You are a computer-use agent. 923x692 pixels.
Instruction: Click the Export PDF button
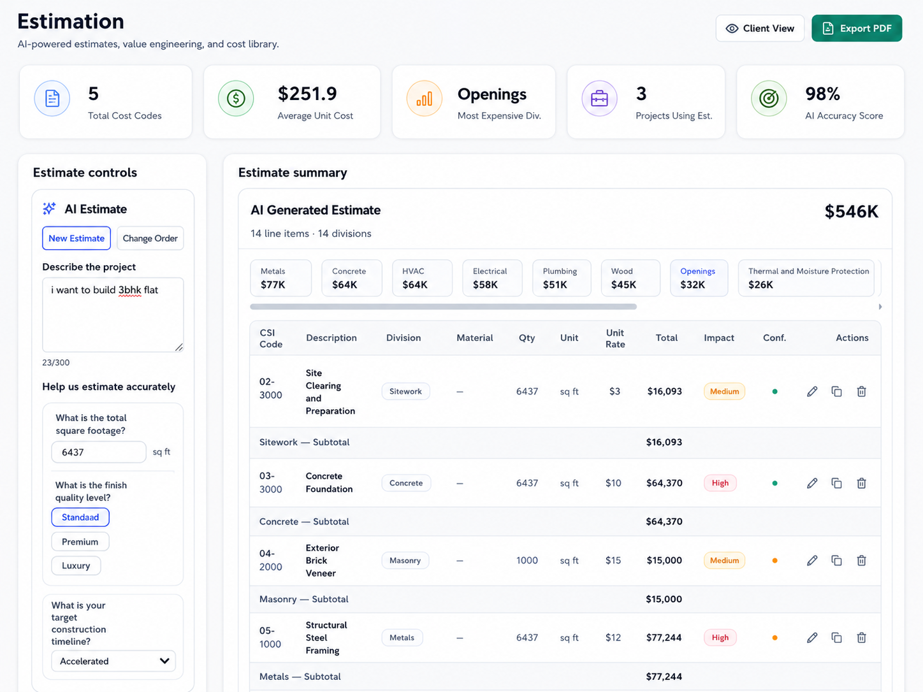(857, 28)
